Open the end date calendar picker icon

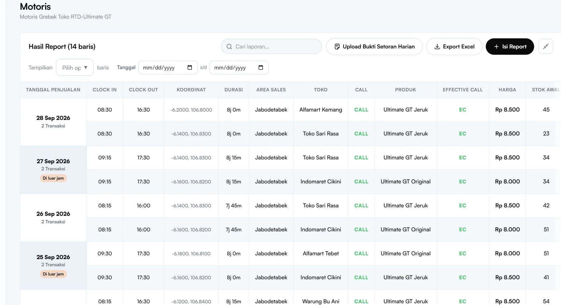point(261,67)
